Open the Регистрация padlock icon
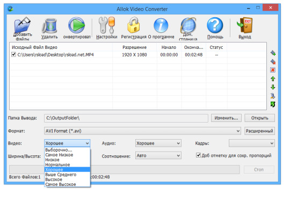This screenshot has height=201, width=290. point(134,25)
